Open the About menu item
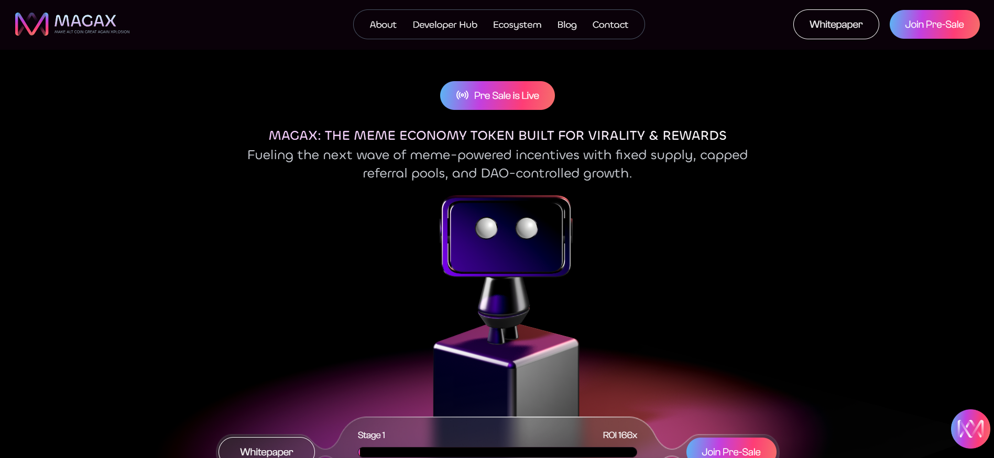The width and height of the screenshot is (994, 458). 383,25
